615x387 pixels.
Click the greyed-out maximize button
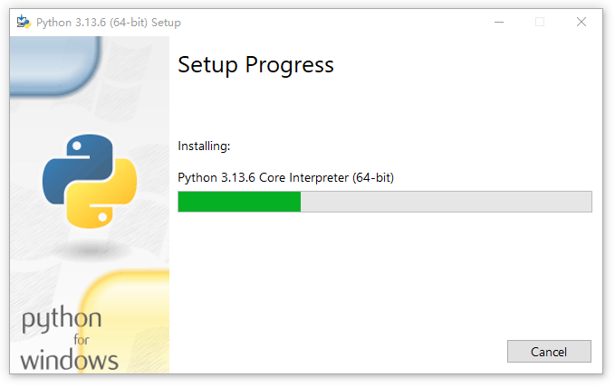(540, 22)
